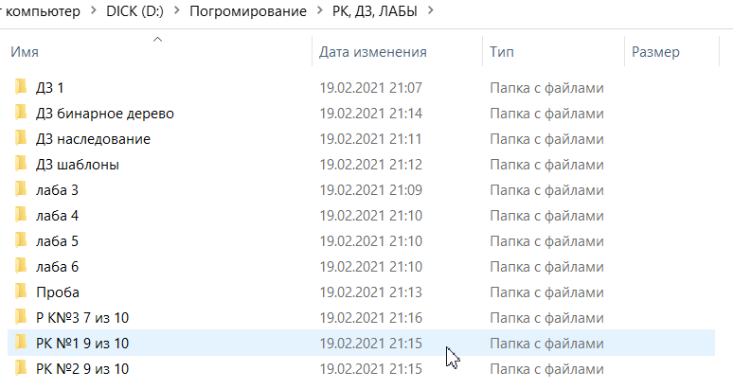Click the лаба 3 folder icon
Screen dimensions: 733x389
coord(20,190)
